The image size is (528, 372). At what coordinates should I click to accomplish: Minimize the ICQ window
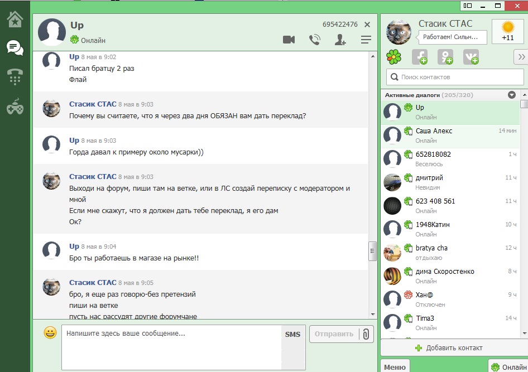pos(483,6)
